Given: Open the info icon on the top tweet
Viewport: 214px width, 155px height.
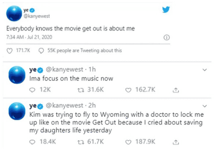Looking at the screenshot, I should tap(166, 38).
